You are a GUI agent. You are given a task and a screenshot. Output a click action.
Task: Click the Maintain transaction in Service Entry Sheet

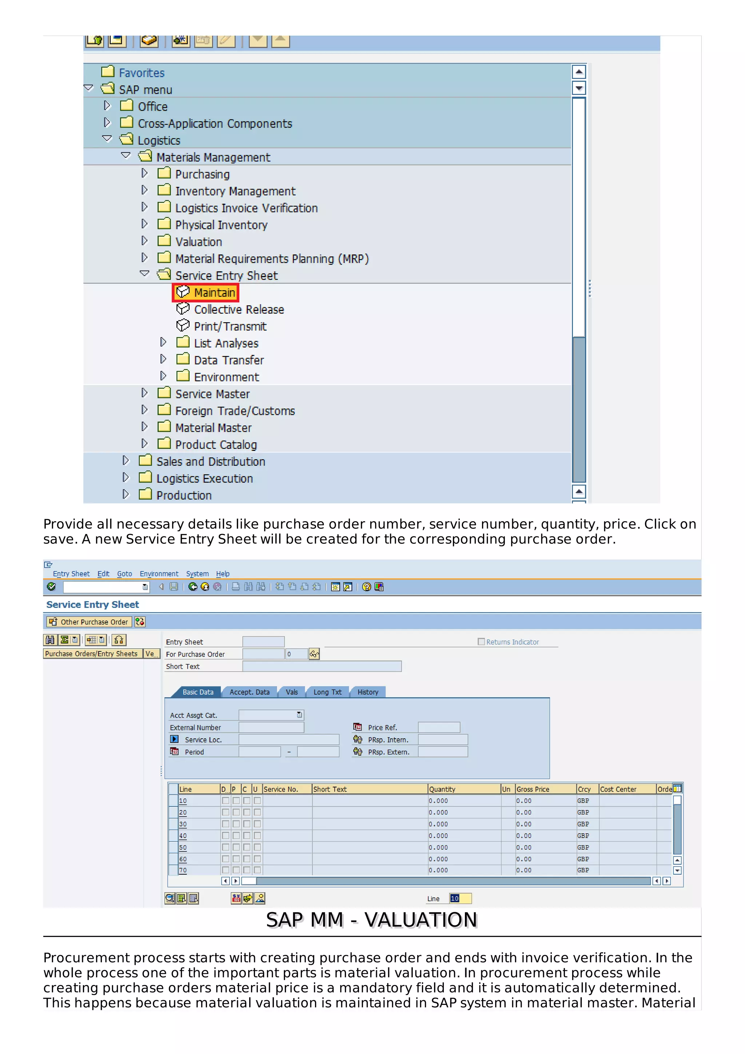[206, 292]
